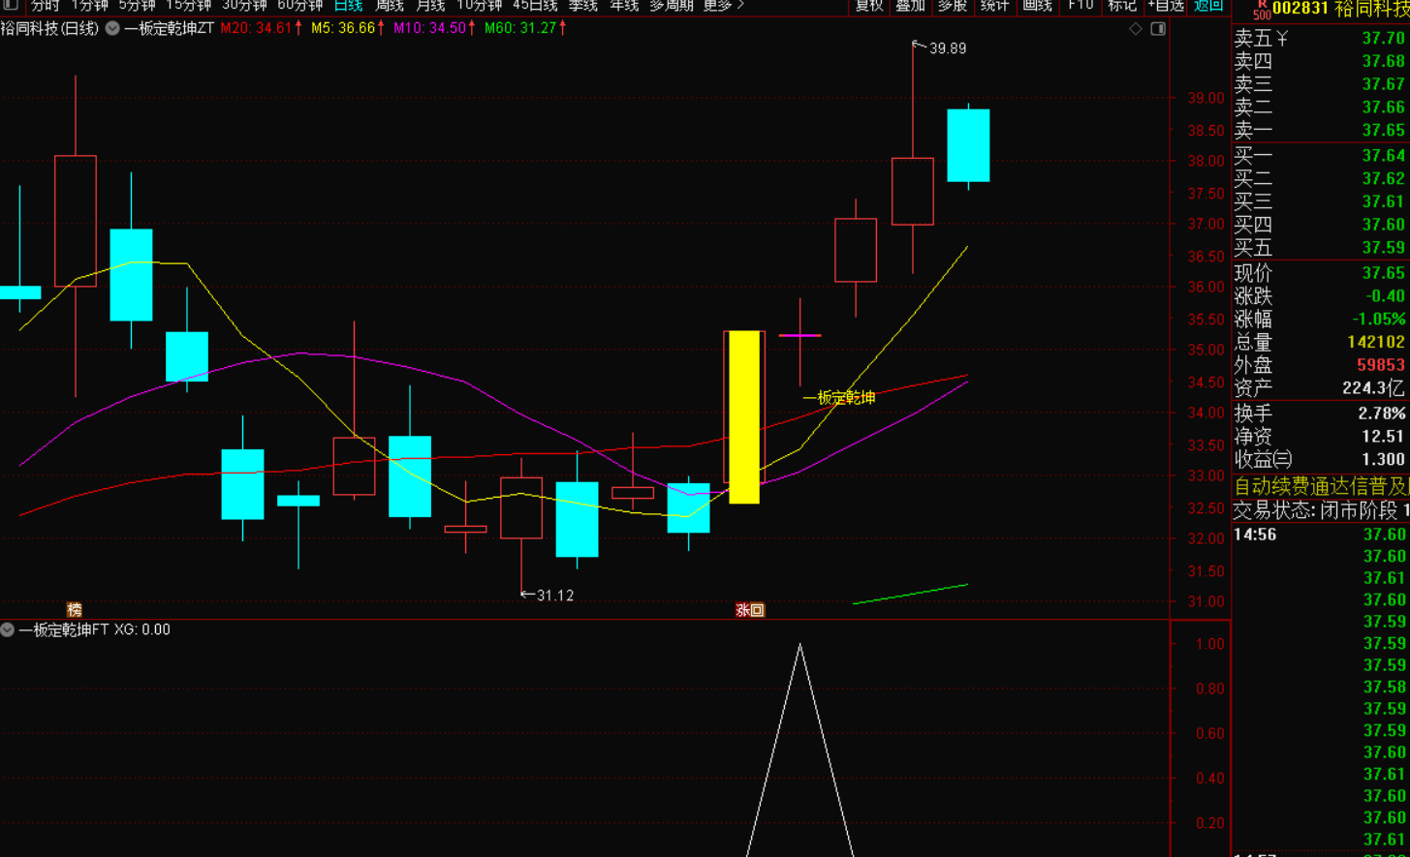Switch to 周线 weekly chart tab
The image size is (1410, 857).
coord(390,5)
